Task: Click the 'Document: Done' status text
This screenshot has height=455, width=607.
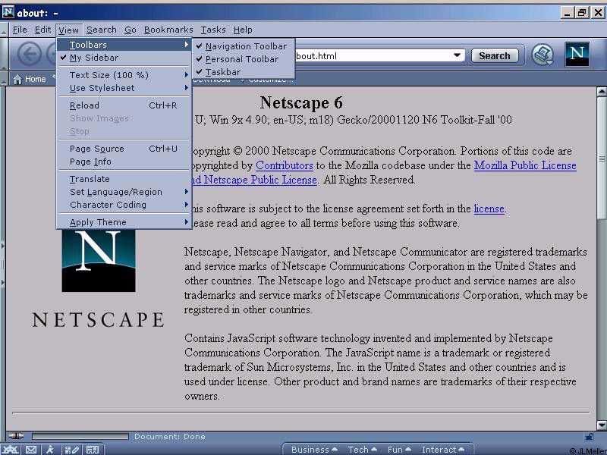Action: pos(170,437)
